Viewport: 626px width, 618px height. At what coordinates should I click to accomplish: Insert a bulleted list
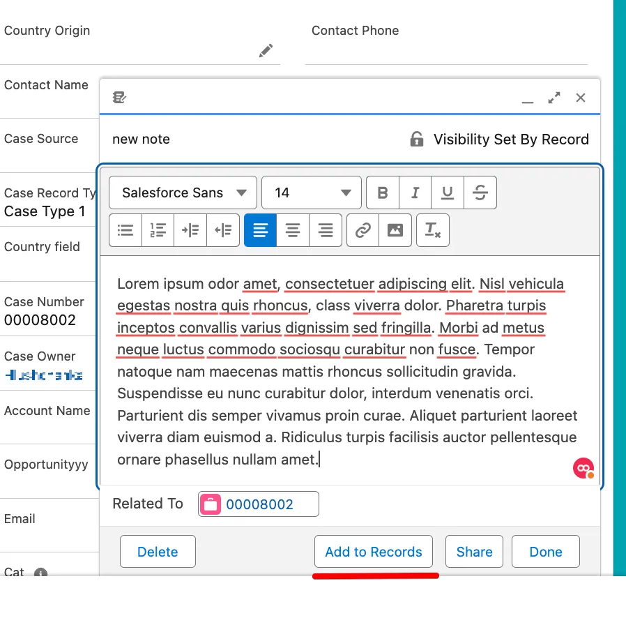click(125, 230)
